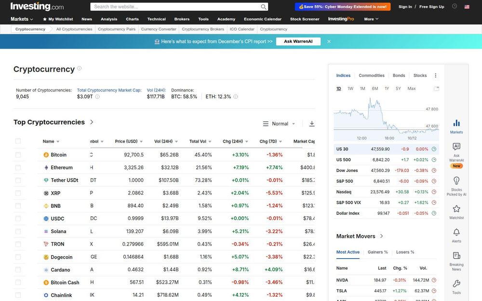Click the Ask WarrenAI button
The image size is (482, 301).
(x=298, y=41)
